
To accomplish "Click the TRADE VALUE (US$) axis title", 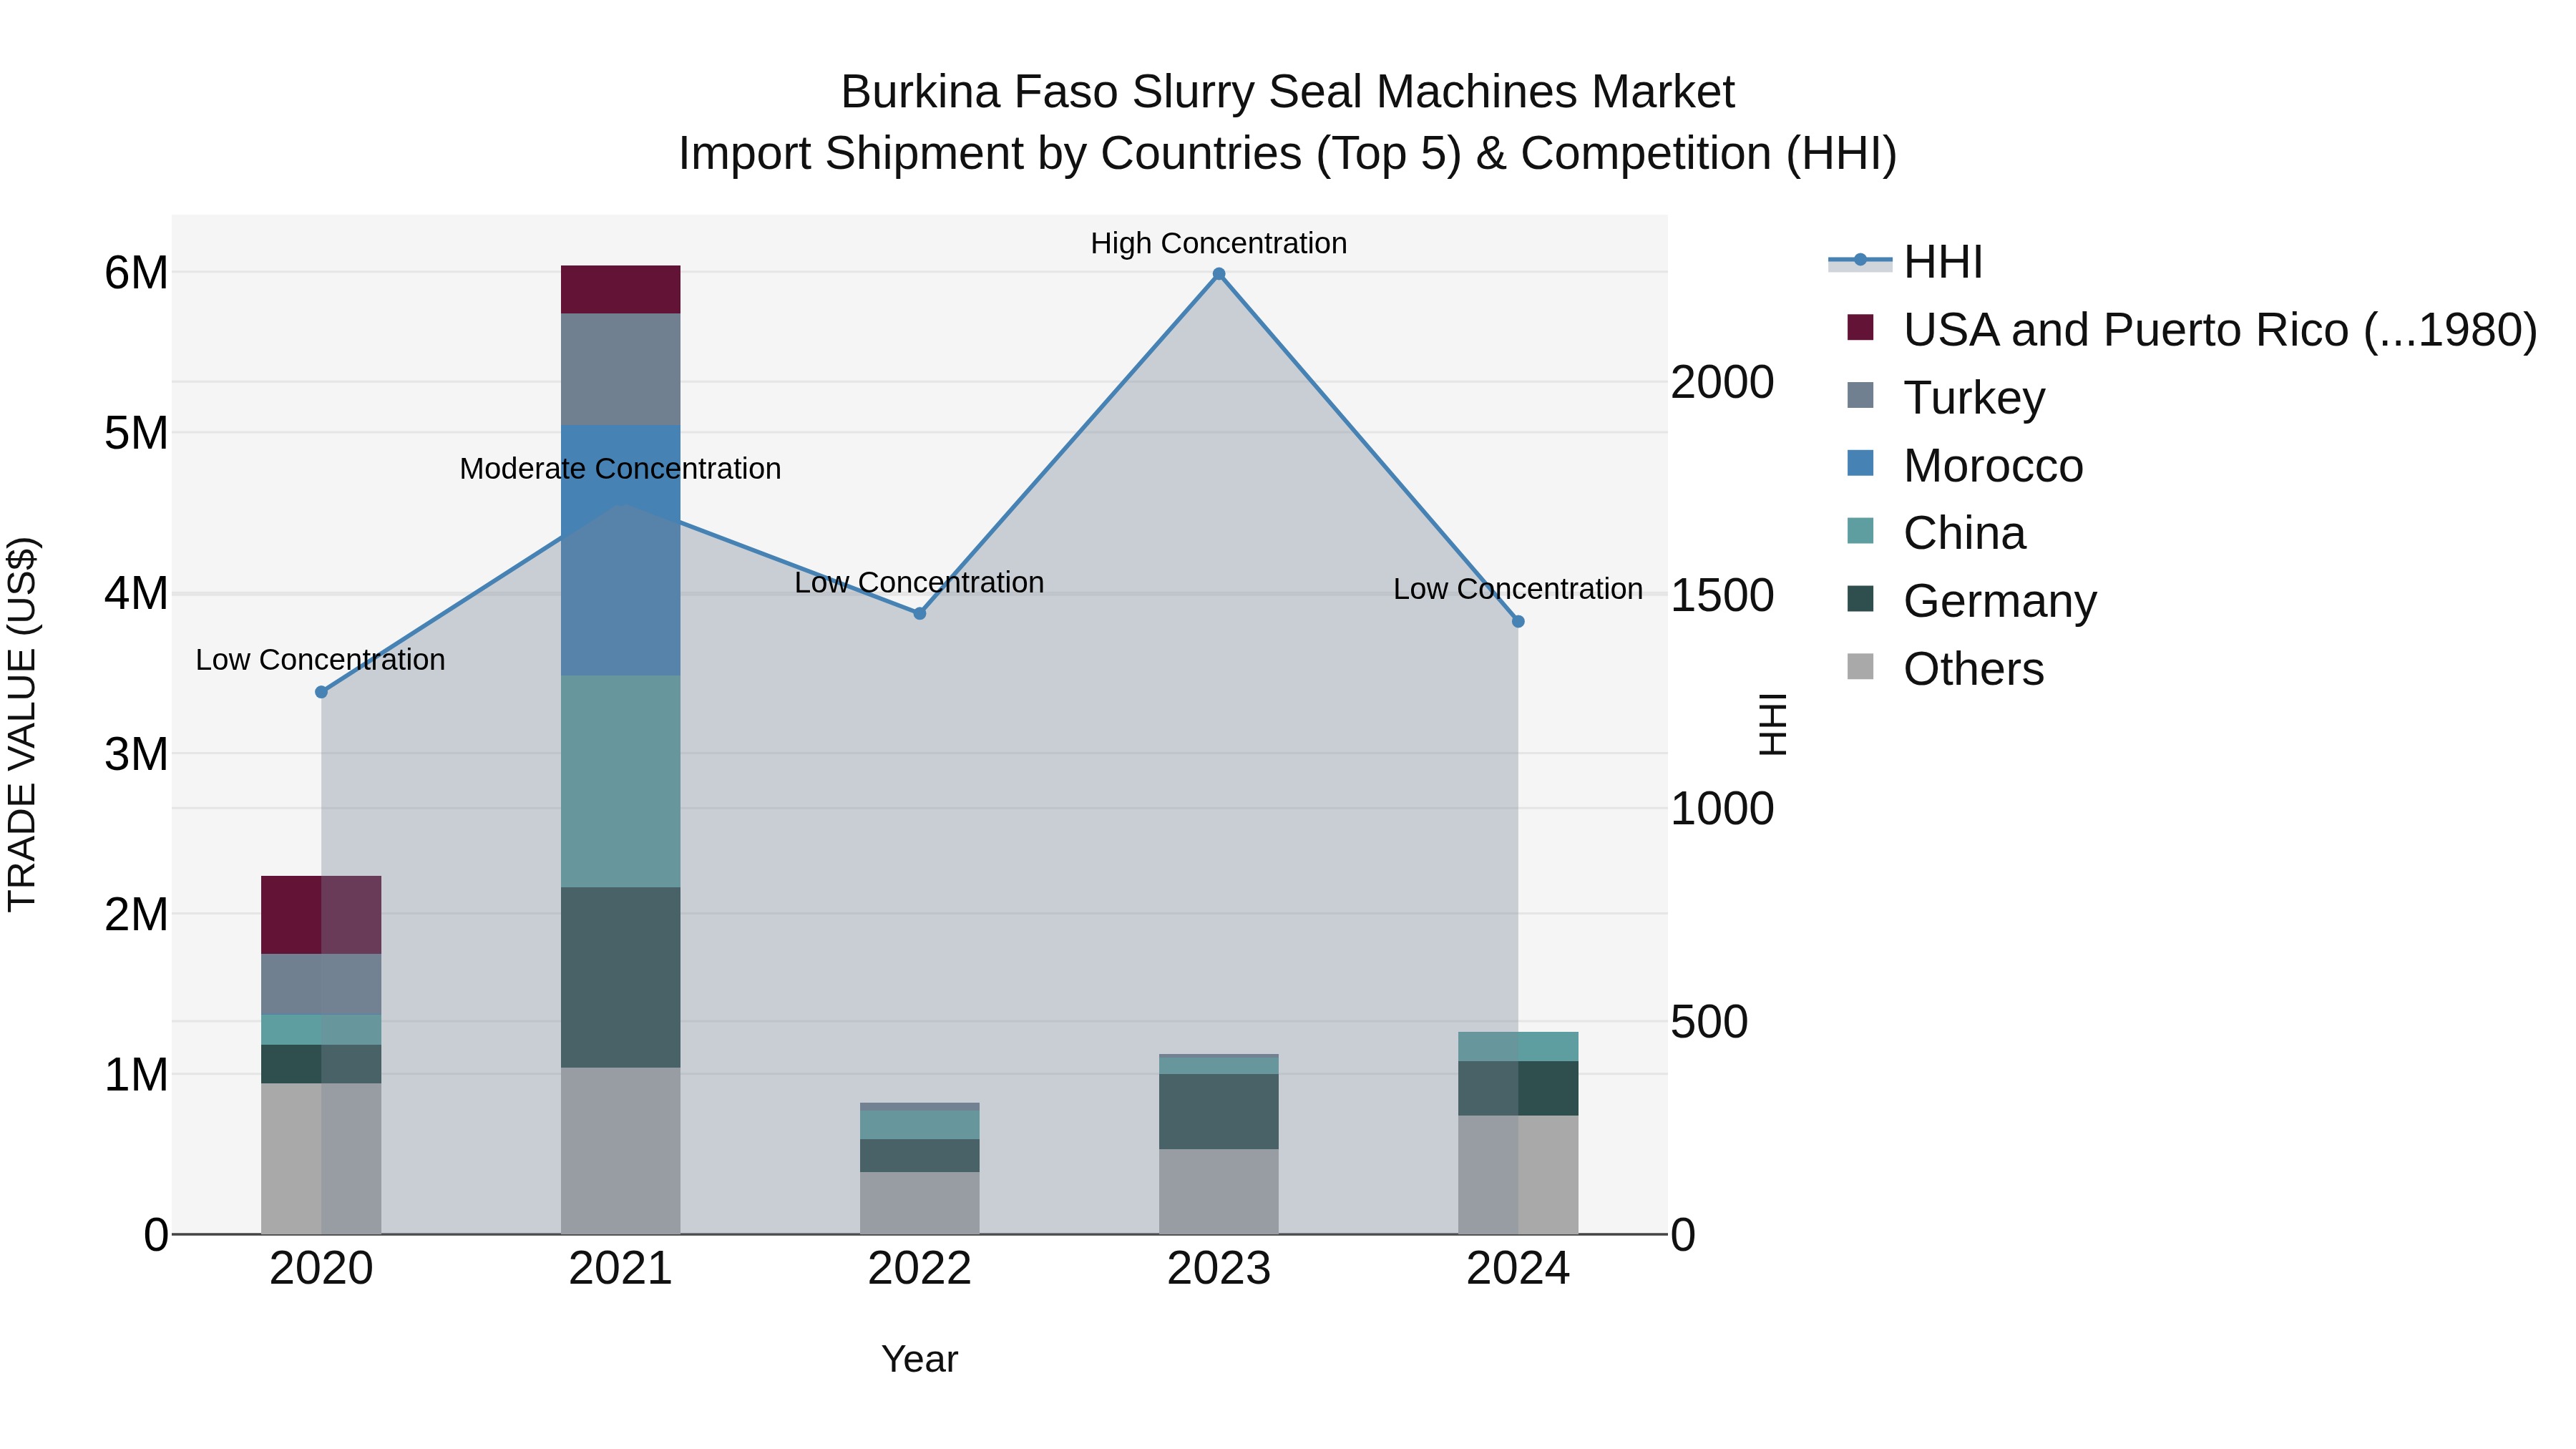I will click(22, 724).
